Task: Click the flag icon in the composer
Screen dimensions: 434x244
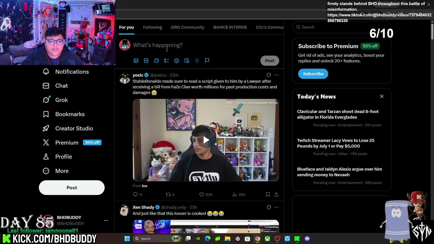Action: click(207, 61)
